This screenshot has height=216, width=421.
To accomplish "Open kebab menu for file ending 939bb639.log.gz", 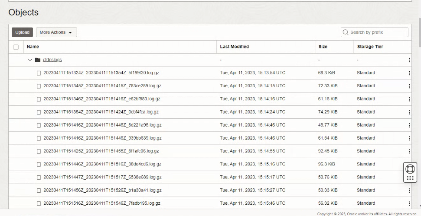I will point(409,138).
